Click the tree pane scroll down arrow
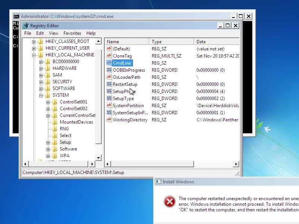 coord(98,158)
